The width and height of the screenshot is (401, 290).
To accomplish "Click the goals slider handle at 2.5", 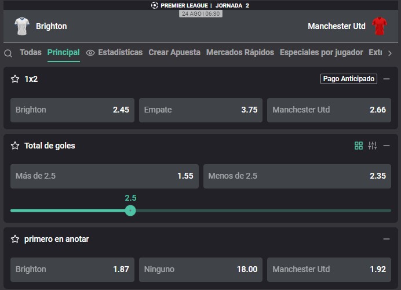I will [x=130, y=211].
